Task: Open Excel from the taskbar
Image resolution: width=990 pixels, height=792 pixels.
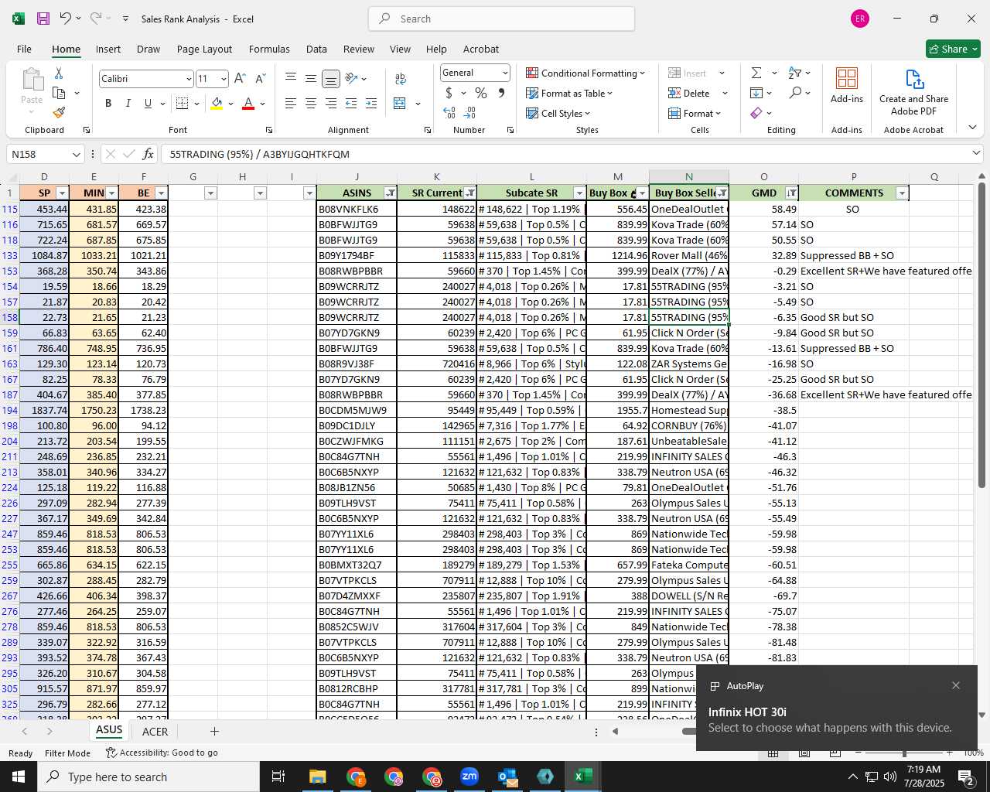Action: tap(582, 777)
